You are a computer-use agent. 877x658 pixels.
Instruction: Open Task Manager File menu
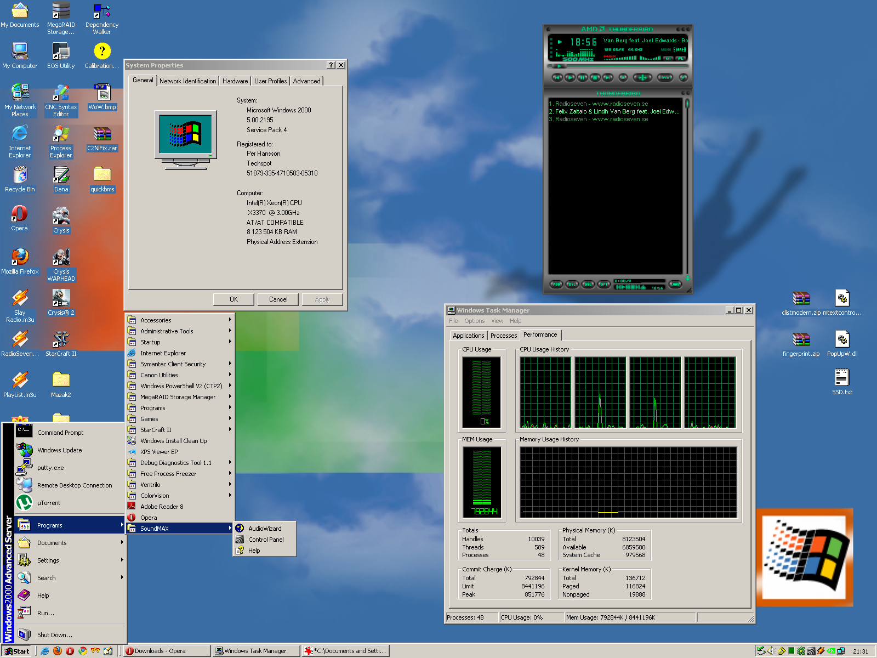pos(453,321)
